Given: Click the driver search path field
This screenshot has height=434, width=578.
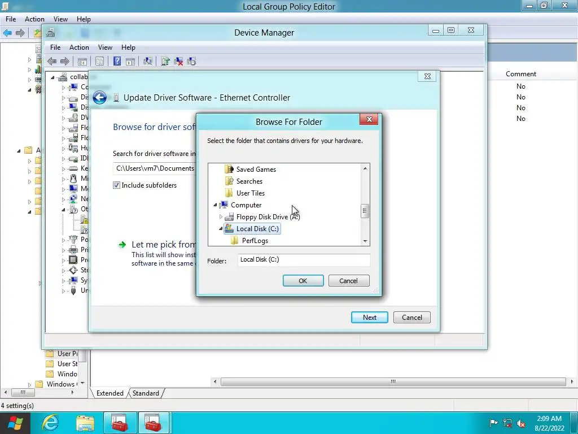Looking at the screenshot, I should click(x=155, y=168).
